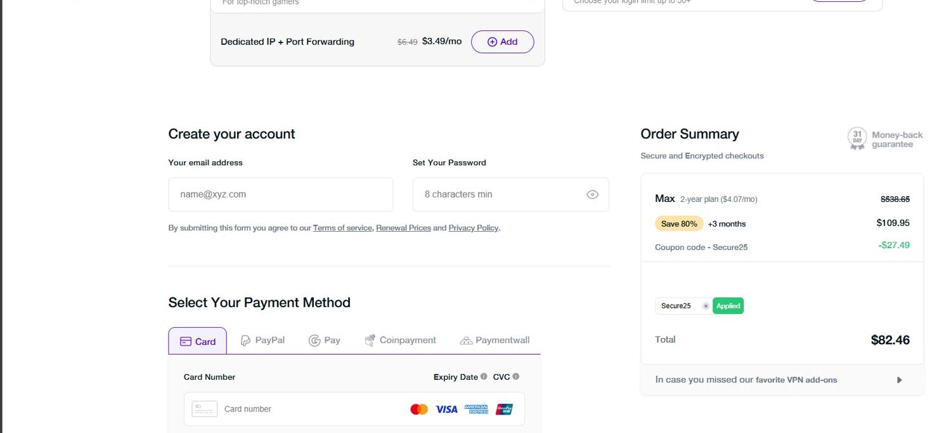The width and height of the screenshot is (951, 433).
Task: Choose the Coinpayment payment tab
Action: [401, 341]
